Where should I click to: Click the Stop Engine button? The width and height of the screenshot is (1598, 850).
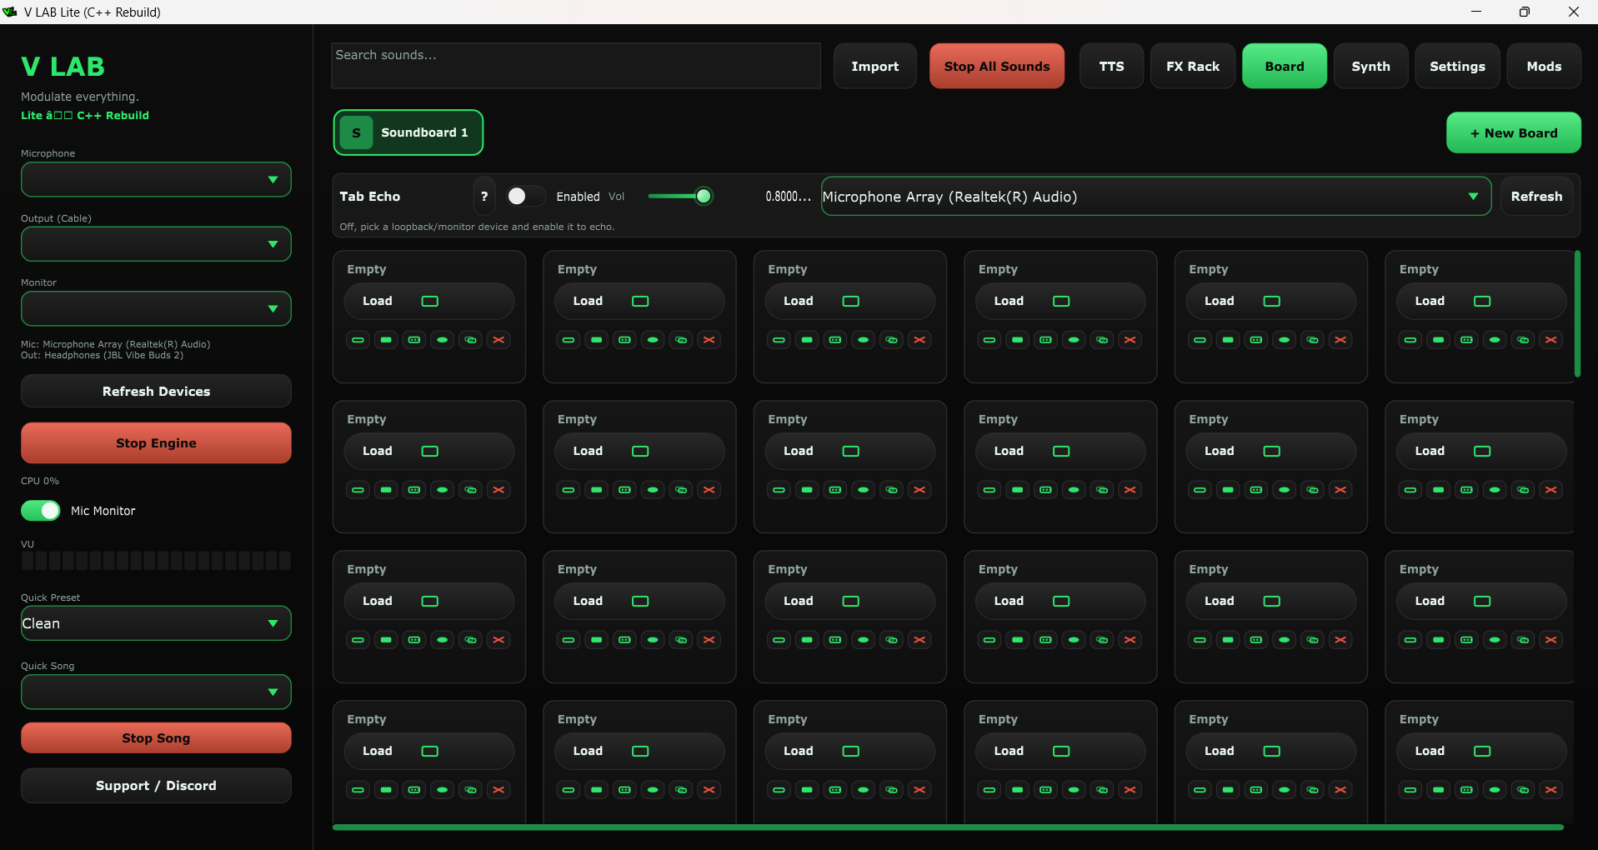click(156, 442)
